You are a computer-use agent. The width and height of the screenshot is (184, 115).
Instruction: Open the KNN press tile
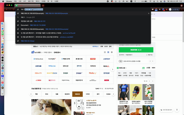pyautogui.click(x=38, y=80)
